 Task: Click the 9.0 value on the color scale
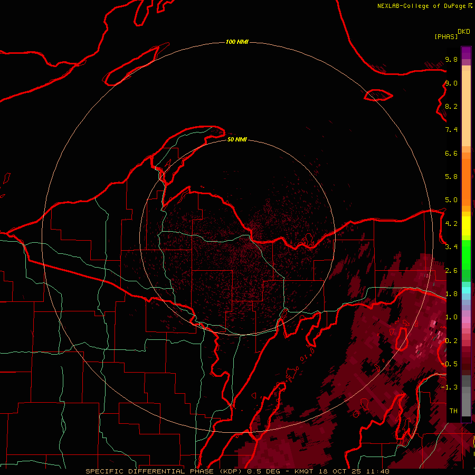coord(451,83)
